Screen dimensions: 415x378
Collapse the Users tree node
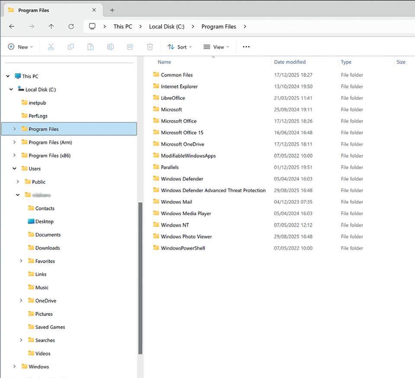click(15, 168)
